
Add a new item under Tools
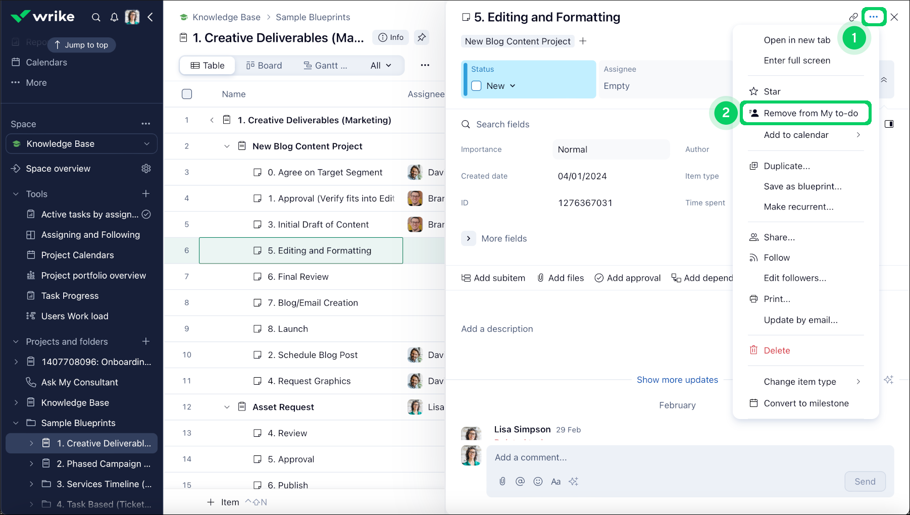click(146, 194)
